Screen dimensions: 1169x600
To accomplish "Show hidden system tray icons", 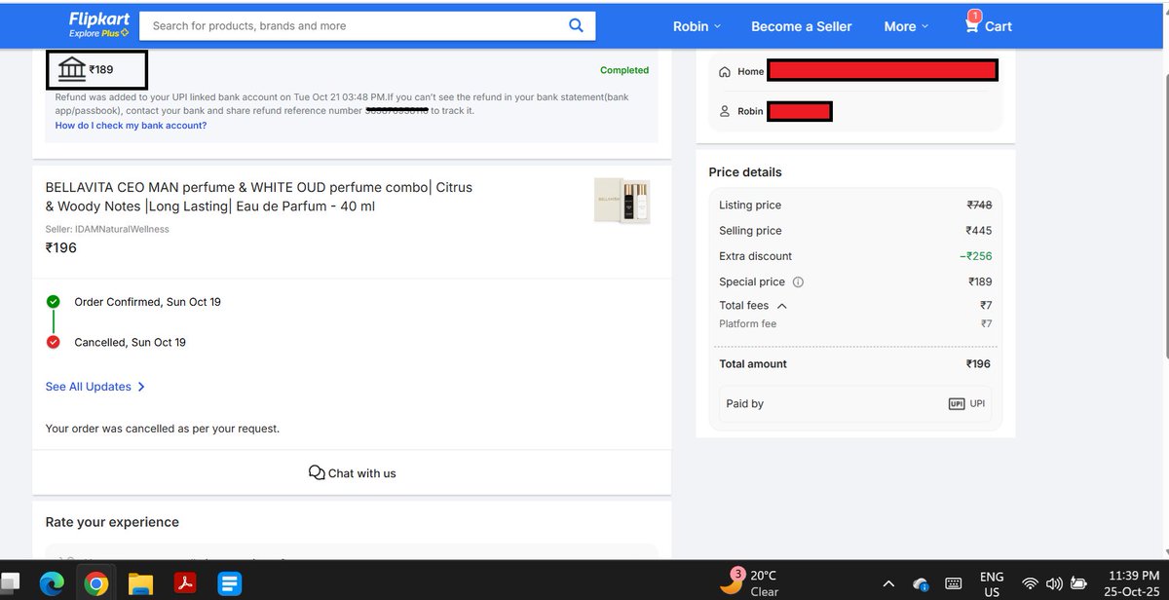I will coord(889,583).
